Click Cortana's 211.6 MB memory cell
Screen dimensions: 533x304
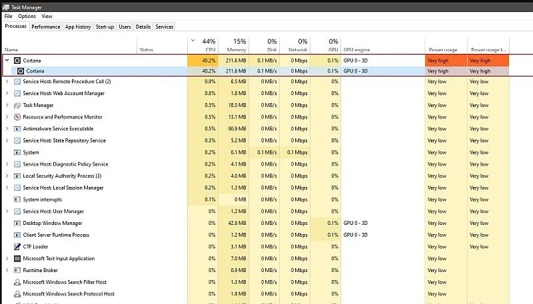tap(234, 61)
